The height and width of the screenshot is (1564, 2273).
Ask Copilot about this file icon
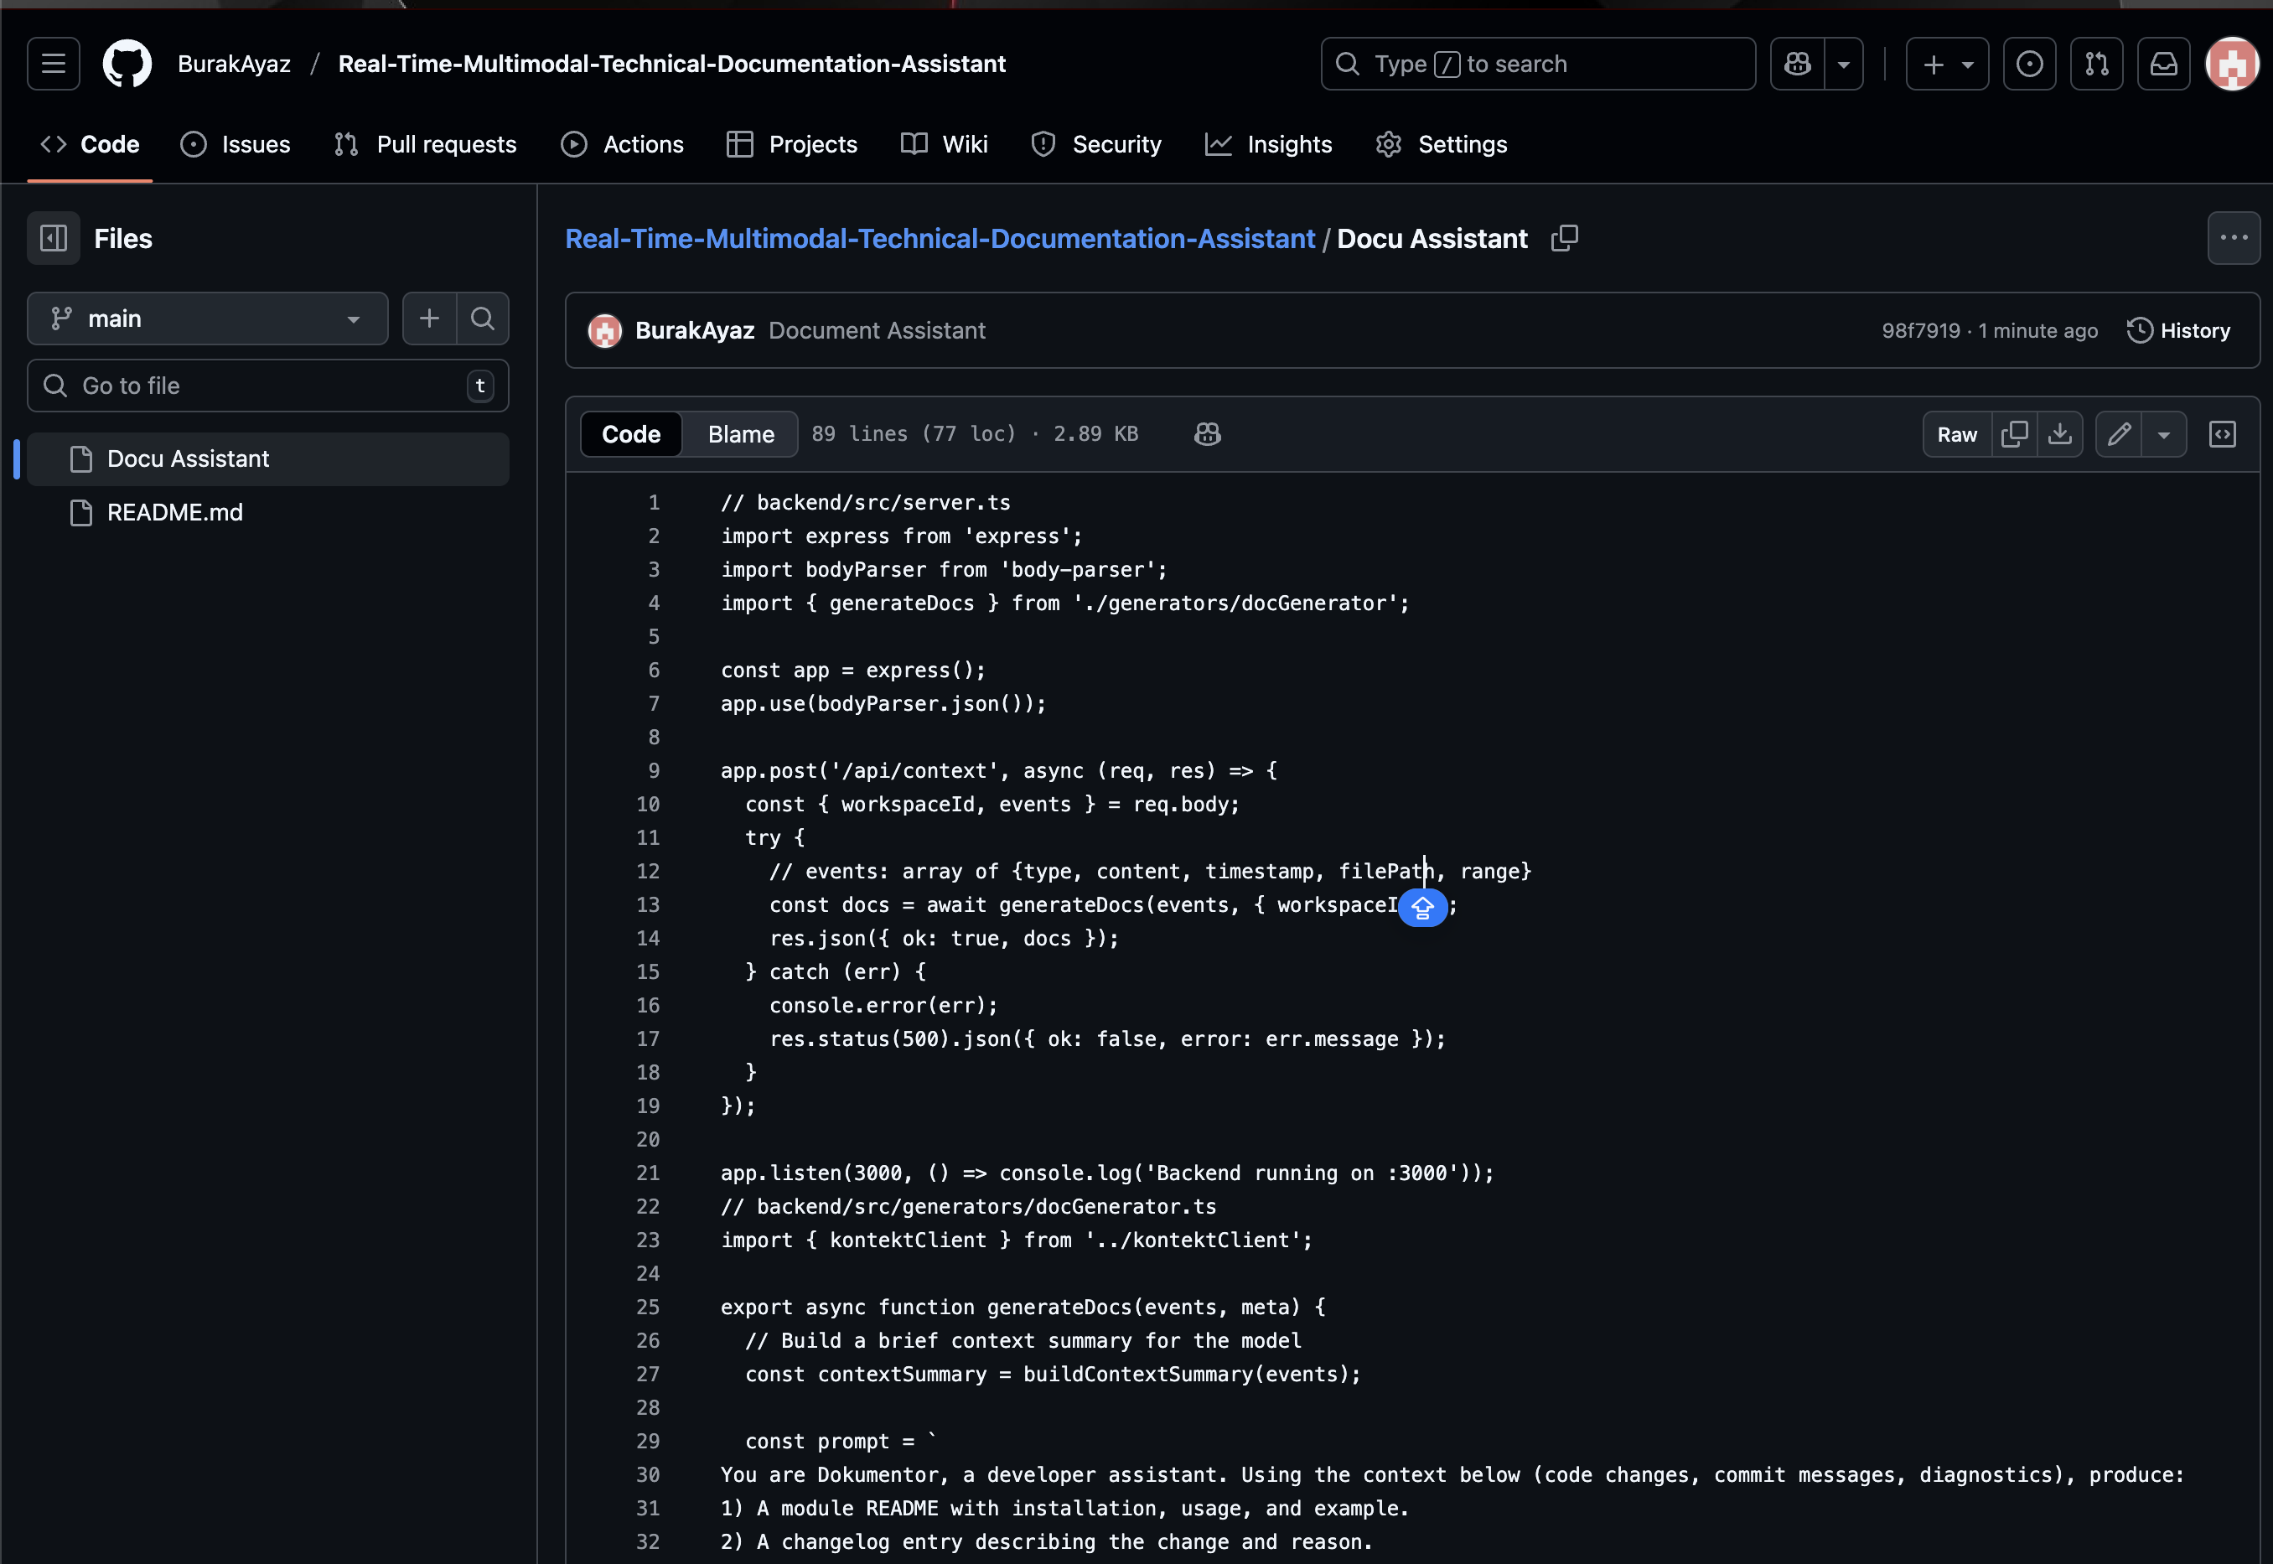click(x=1207, y=434)
